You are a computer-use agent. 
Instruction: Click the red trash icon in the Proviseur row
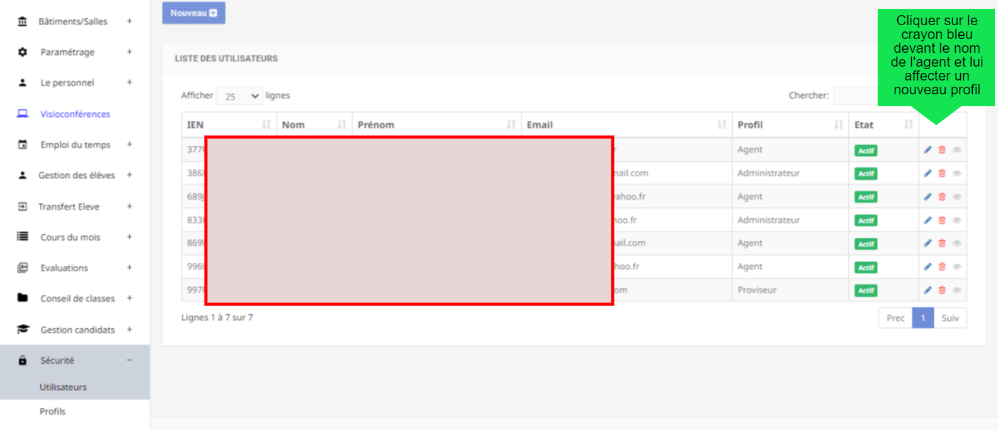(x=942, y=290)
